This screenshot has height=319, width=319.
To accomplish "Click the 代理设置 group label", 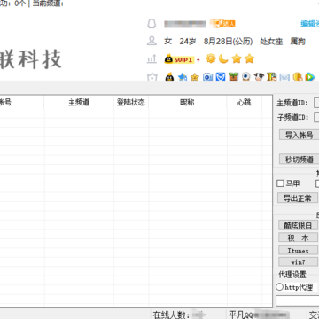I will click(292, 275).
